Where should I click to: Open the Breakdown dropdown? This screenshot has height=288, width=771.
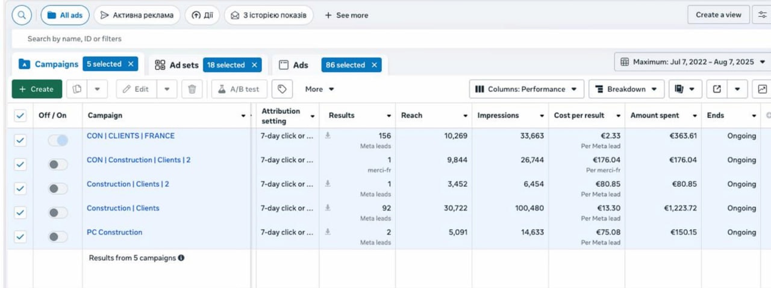click(x=626, y=89)
